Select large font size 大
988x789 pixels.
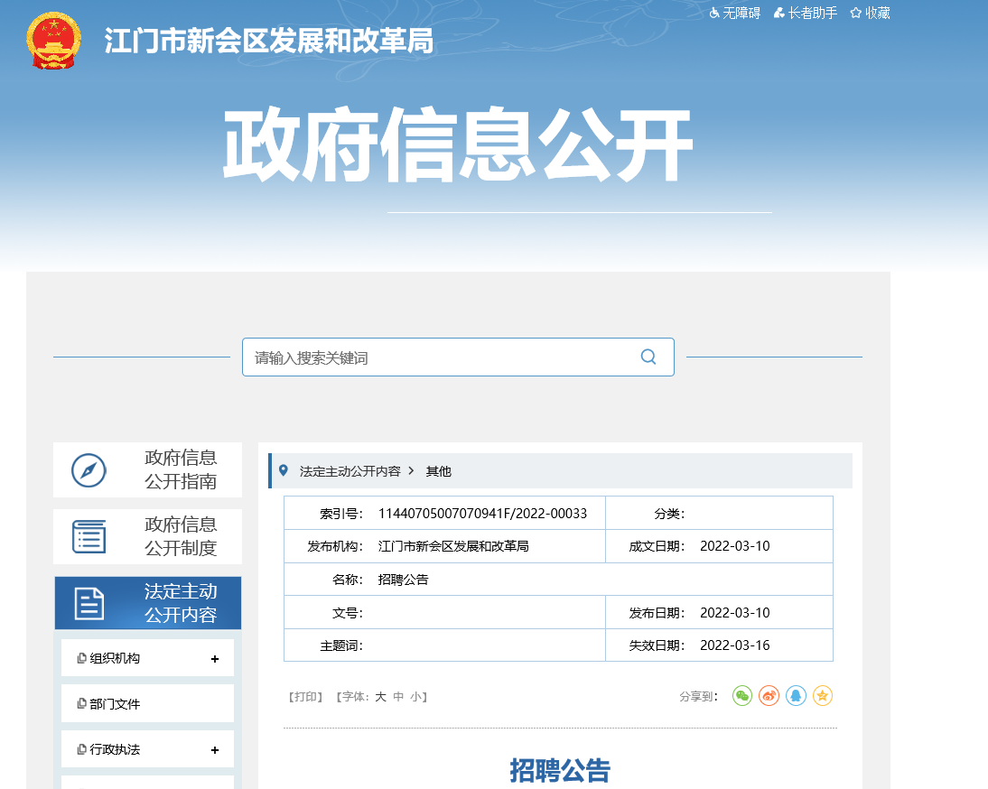(380, 697)
